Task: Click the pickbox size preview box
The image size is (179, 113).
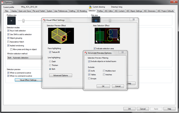Action: 11,21
